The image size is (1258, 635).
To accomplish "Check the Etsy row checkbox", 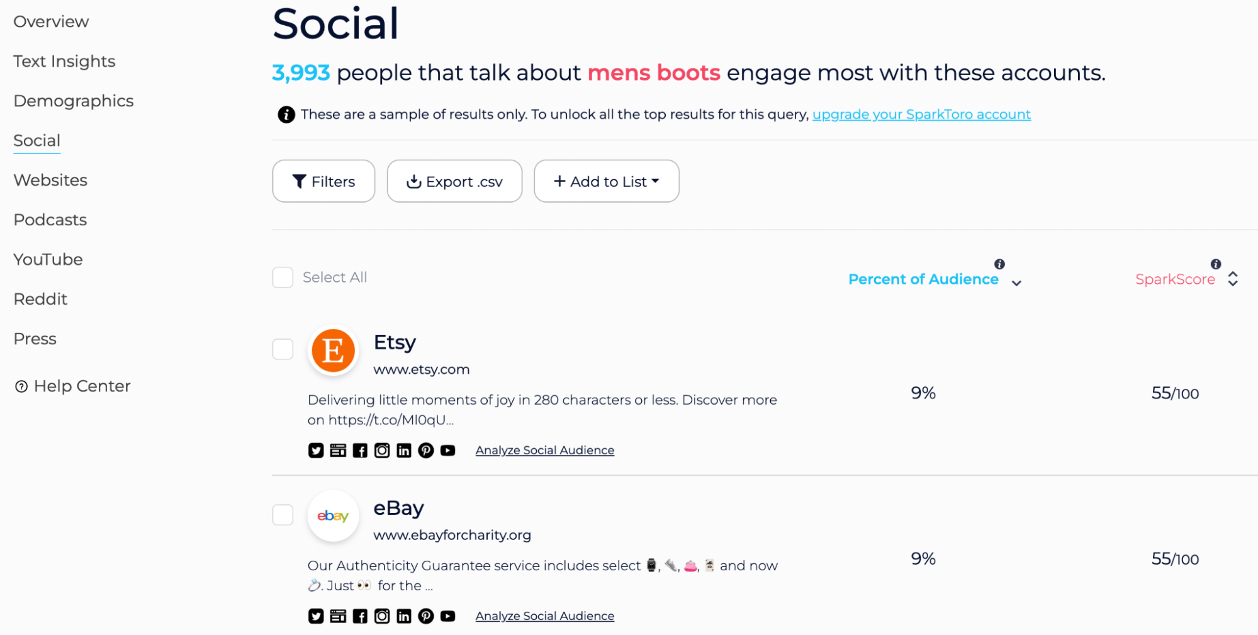I will 283,349.
